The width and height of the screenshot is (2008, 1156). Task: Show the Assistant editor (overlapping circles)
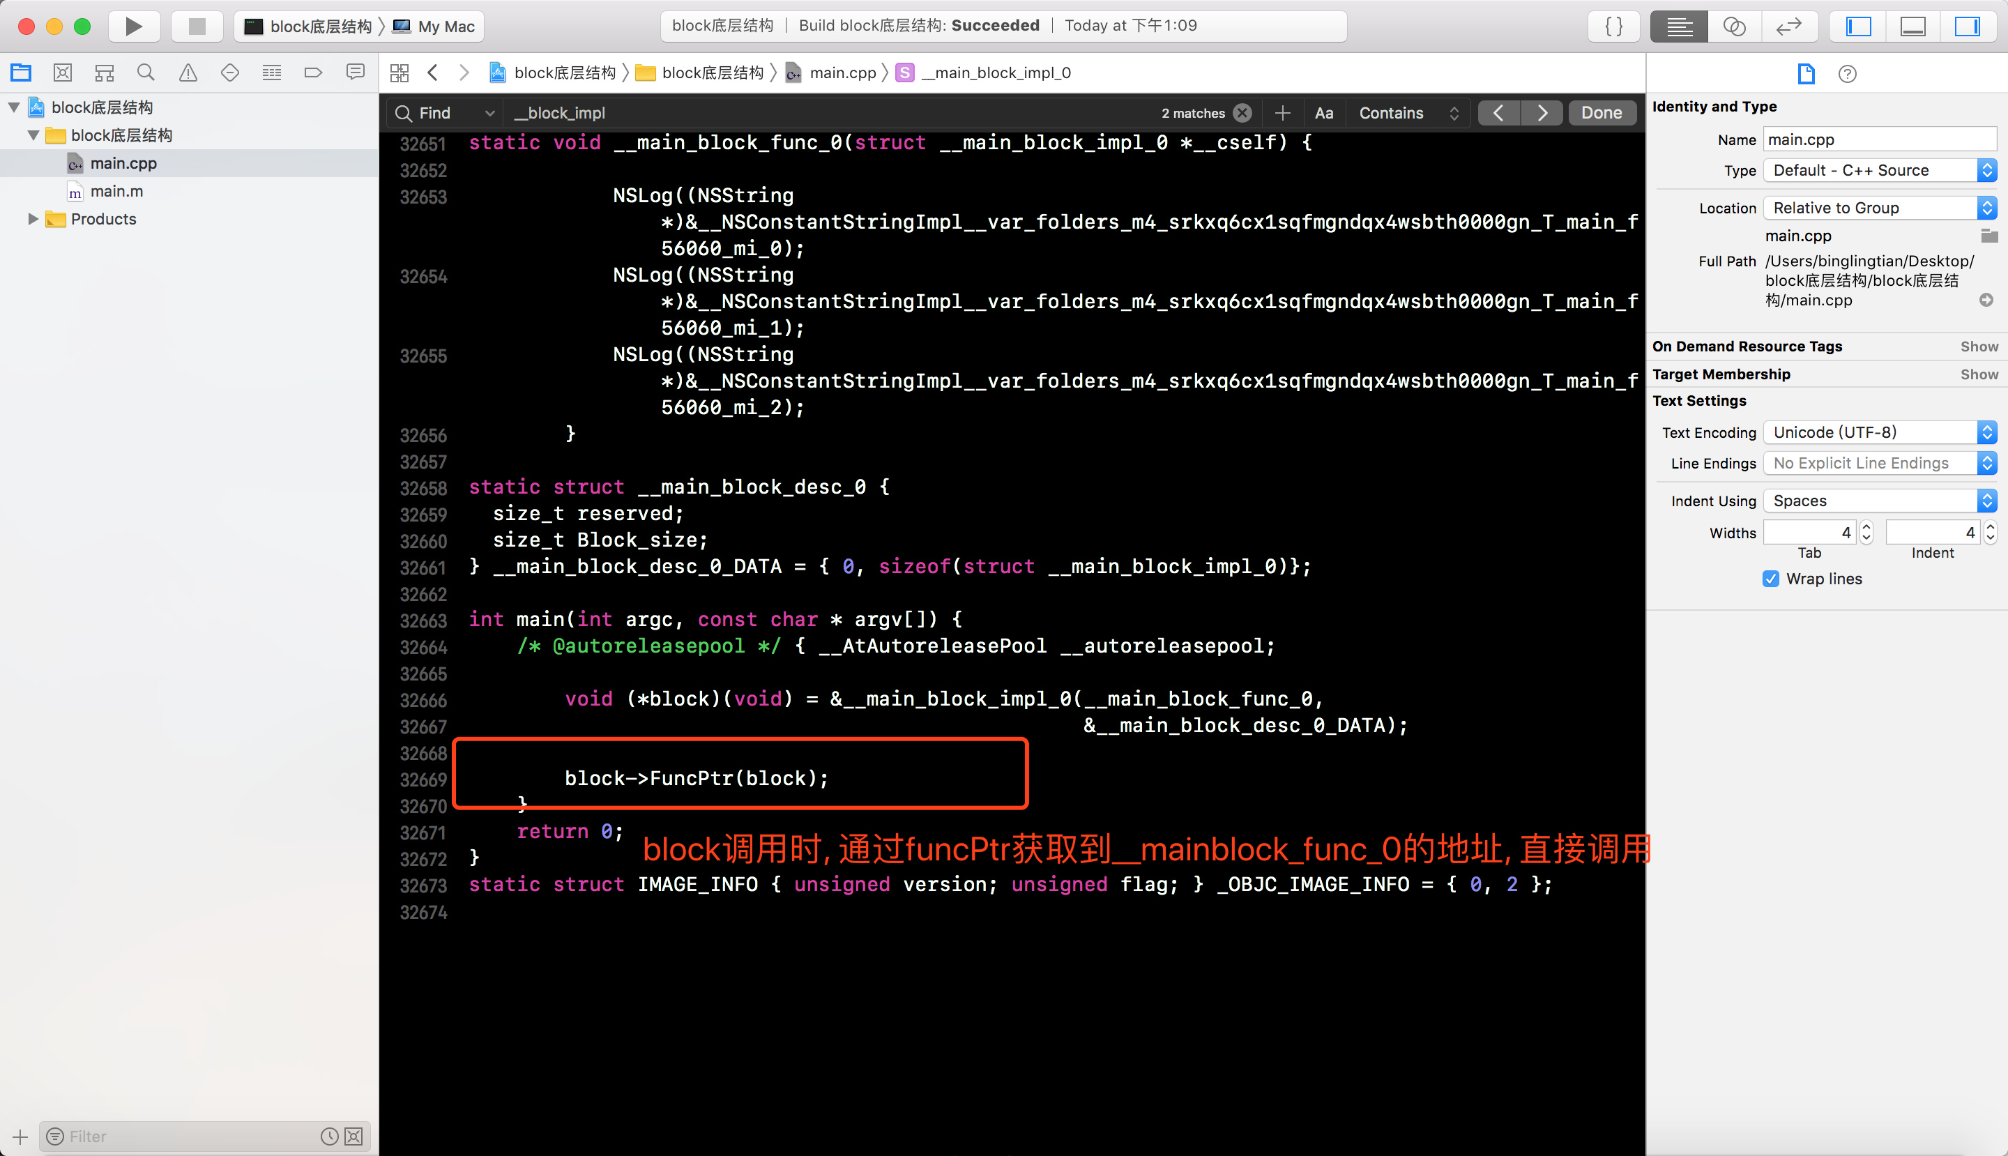click(x=1733, y=26)
